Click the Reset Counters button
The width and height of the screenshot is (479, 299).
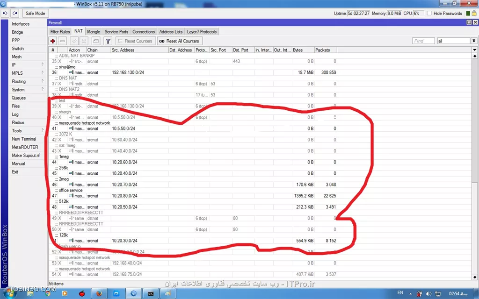coord(136,41)
